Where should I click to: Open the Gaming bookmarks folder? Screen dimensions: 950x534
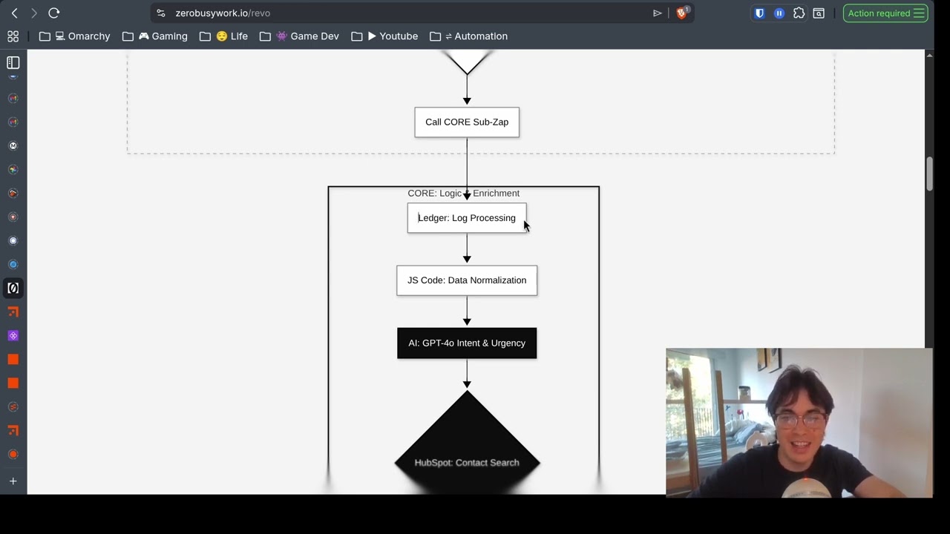click(x=154, y=36)
